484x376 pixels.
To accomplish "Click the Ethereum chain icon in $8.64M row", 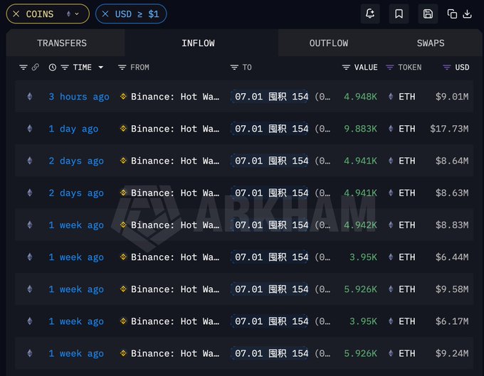I will click(30, 161).
